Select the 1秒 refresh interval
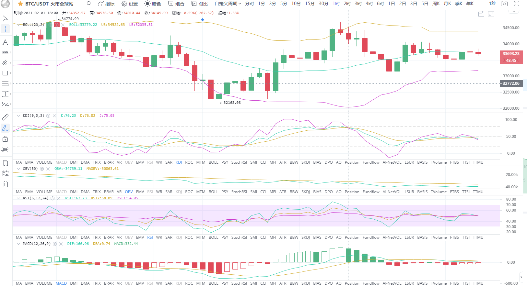 coord(492,4)
